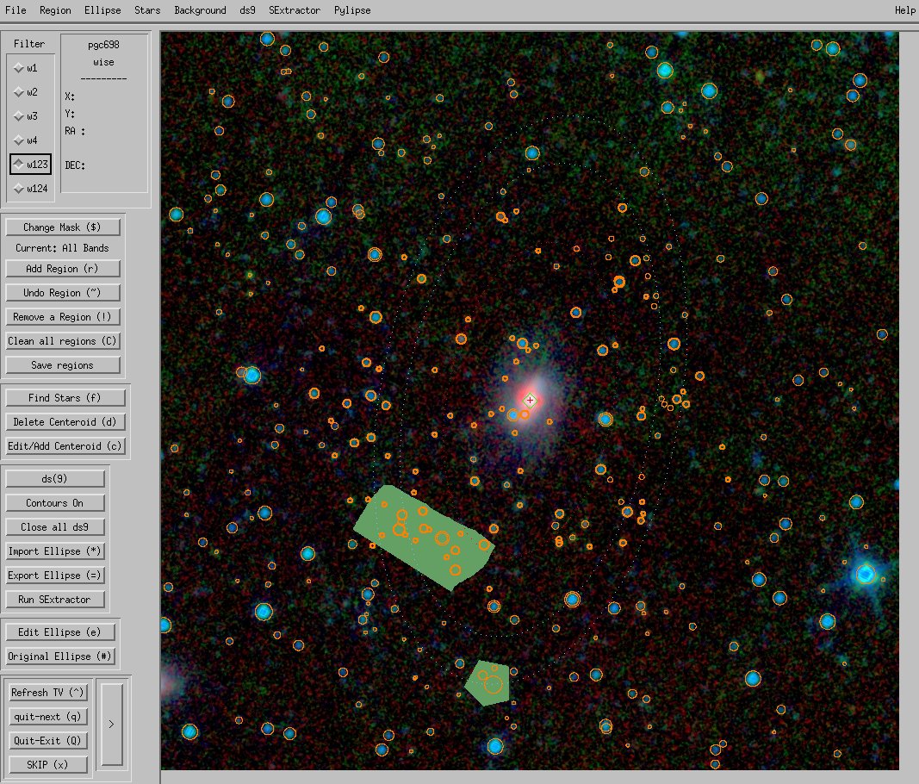Click the Save regions button

coord(63,364)
